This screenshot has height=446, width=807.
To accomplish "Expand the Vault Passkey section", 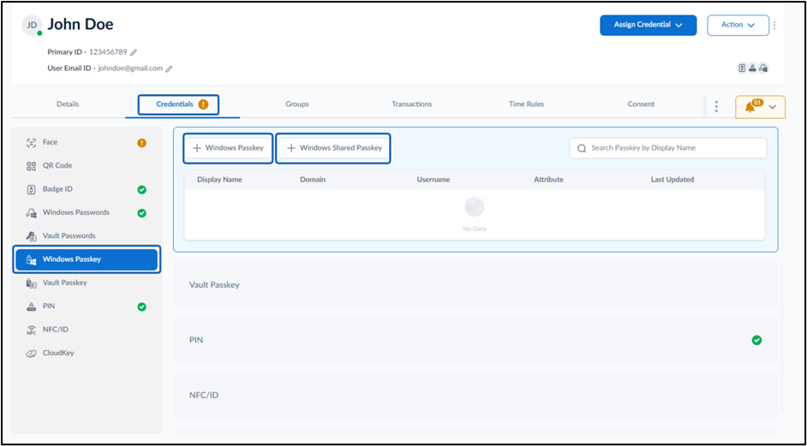I will (475, 285).
